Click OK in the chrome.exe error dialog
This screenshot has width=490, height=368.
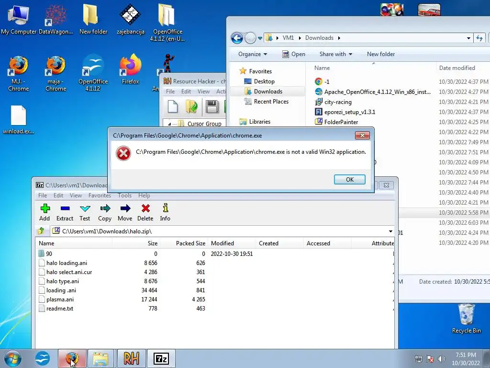(x=349, y=179)
